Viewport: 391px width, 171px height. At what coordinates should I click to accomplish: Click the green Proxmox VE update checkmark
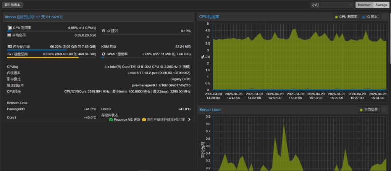click(x=111, y=120)
